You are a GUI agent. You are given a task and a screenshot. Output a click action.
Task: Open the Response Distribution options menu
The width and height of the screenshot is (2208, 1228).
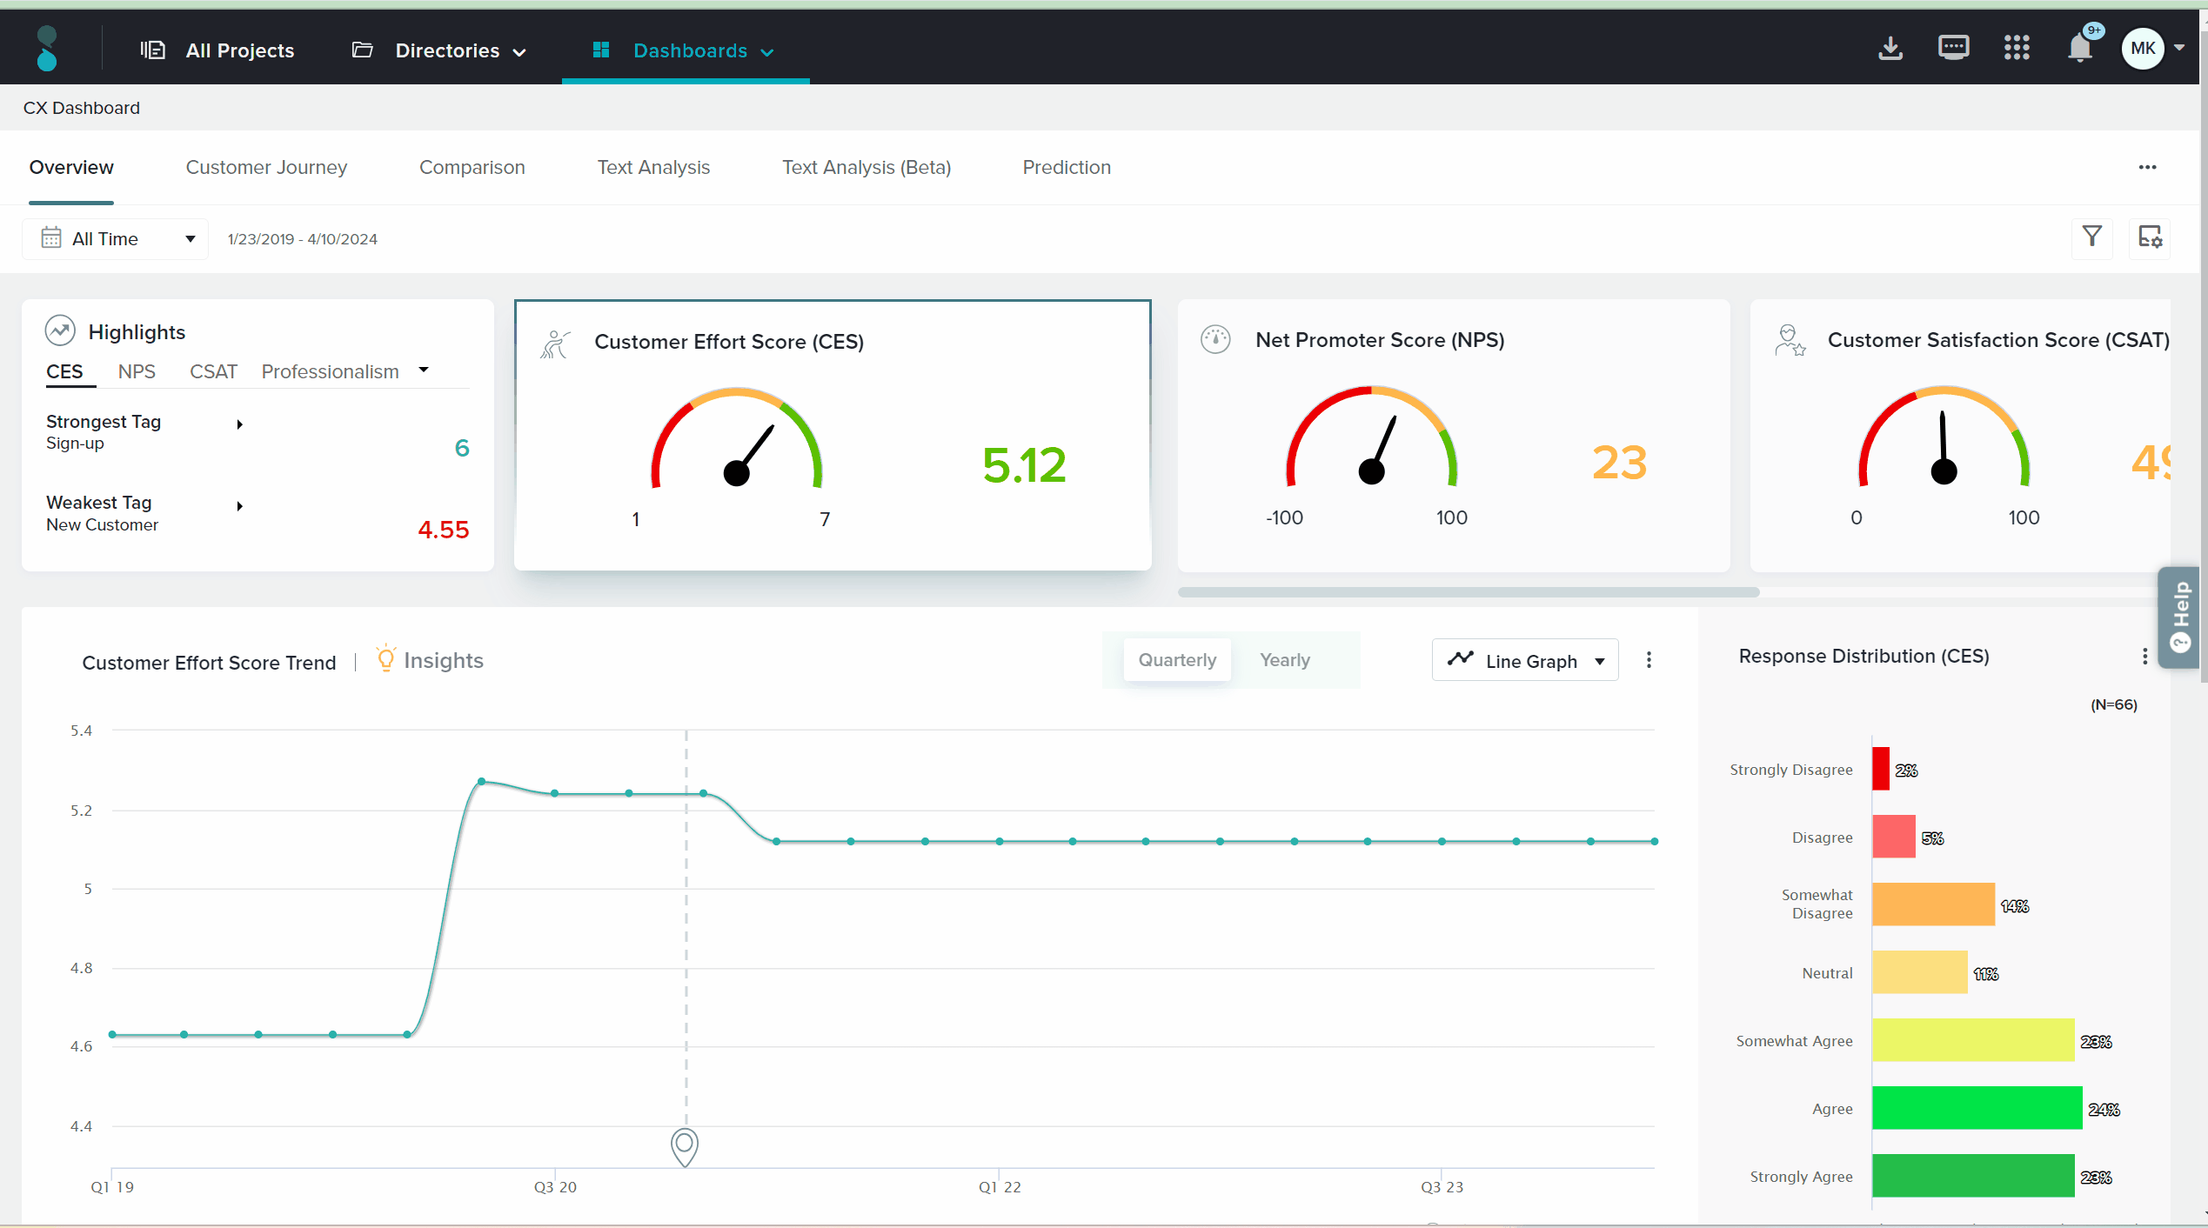coord(2144,657)
